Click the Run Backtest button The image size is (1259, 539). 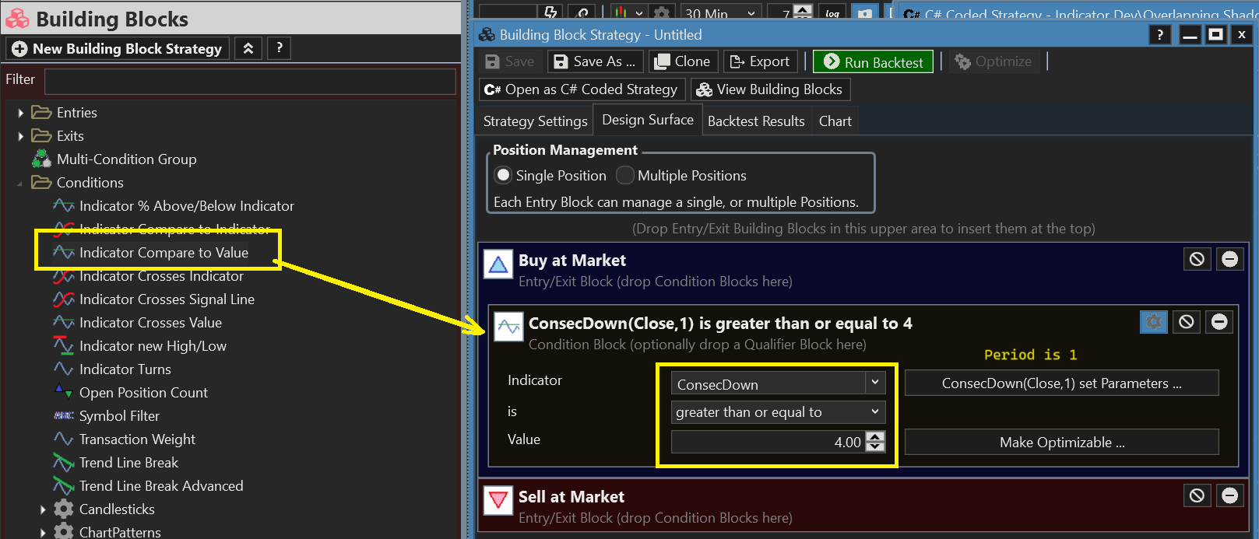tap(873, 62)
